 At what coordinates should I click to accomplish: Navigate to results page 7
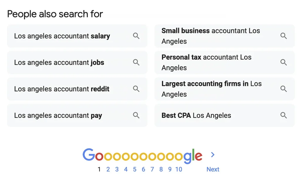coord(152,169)
